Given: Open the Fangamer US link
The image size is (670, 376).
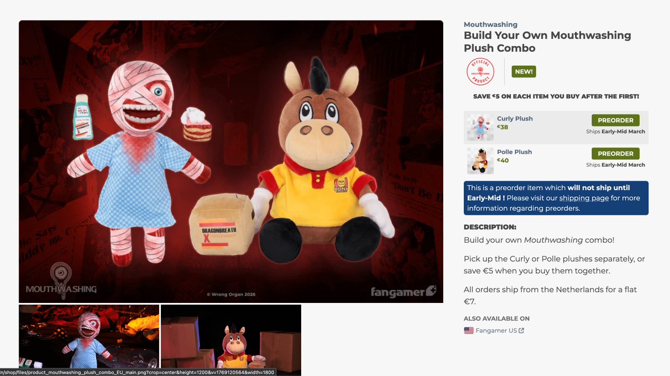Looking at the screenshot, I should 496,331.
